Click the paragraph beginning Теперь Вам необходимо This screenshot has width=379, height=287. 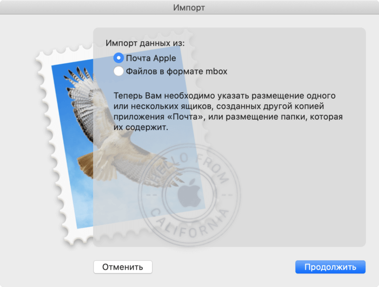click(228, 111)
